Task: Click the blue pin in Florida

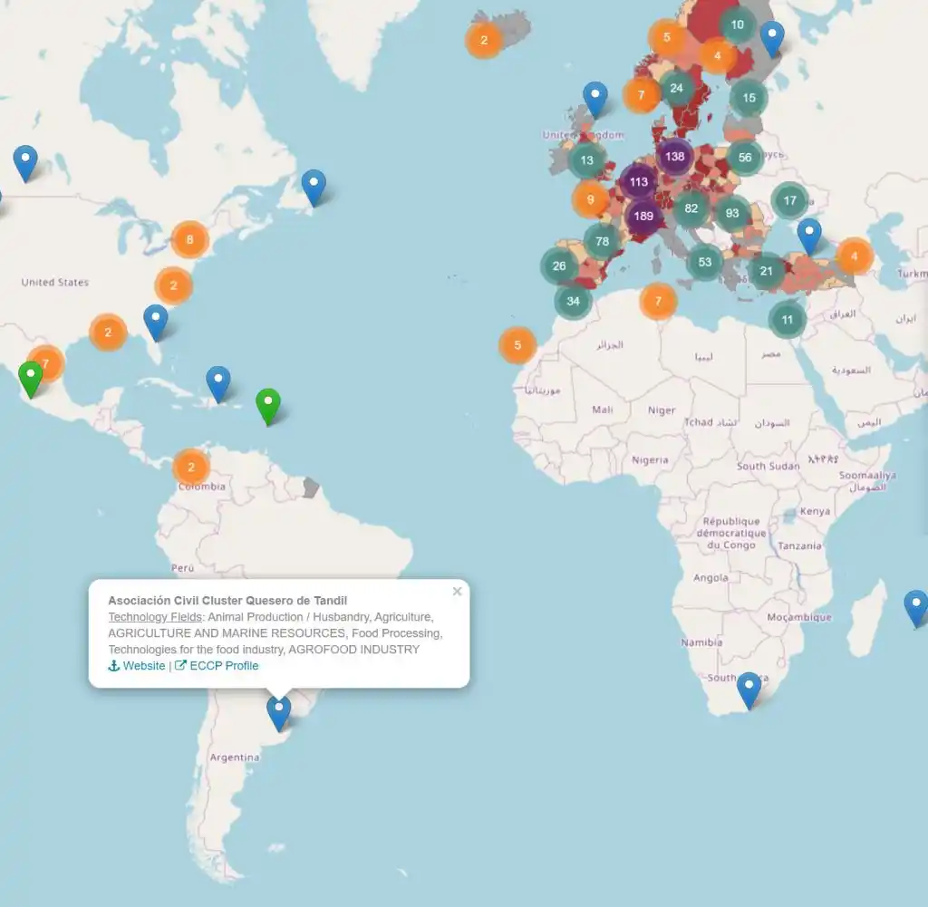Action: tap(156, 322)
